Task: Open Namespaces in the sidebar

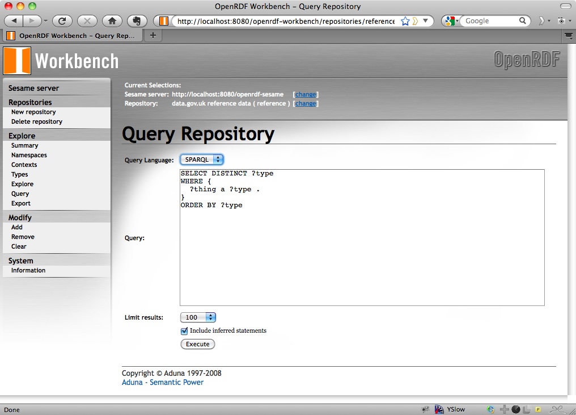Action: (x=29, y=155)
